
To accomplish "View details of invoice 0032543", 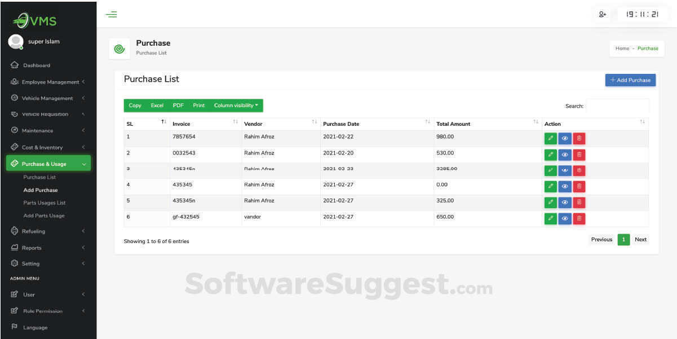I will click(565, 155).
